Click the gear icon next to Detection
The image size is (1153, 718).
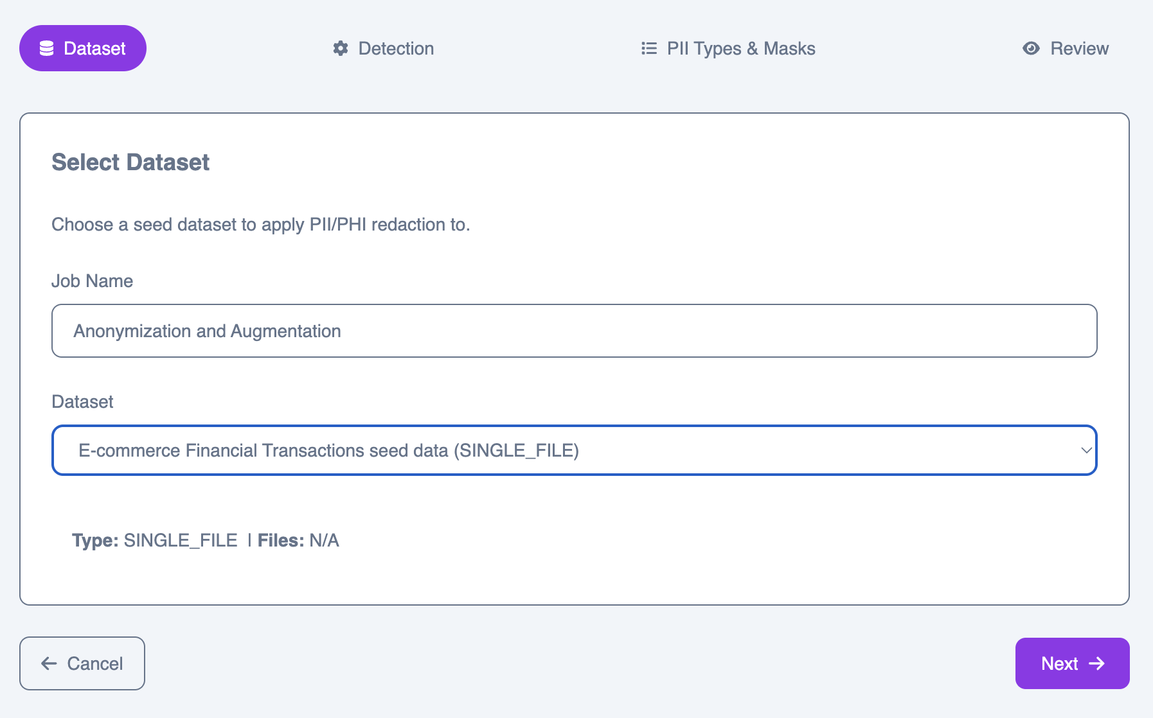(341, 48)
